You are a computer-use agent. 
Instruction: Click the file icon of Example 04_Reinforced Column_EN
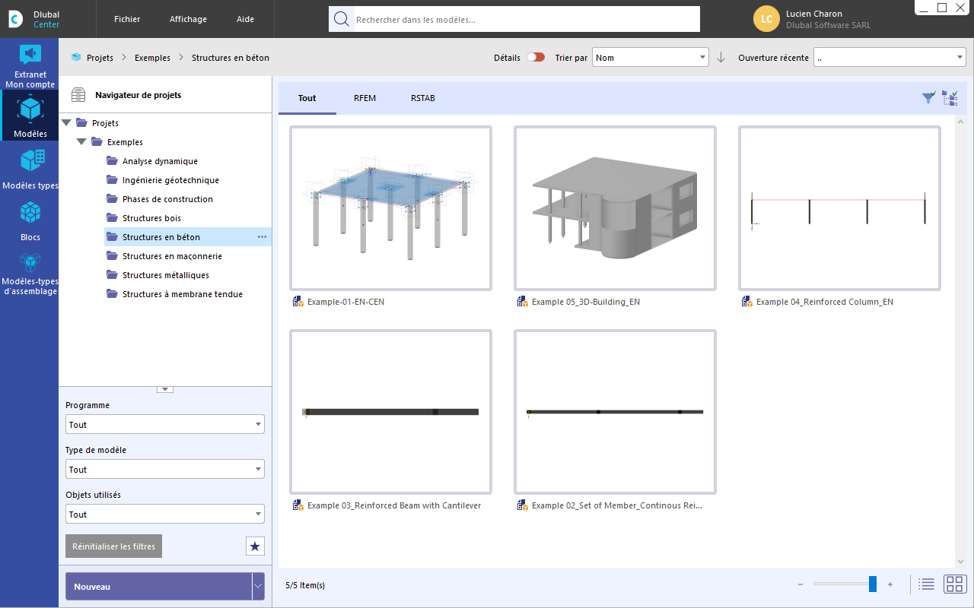point(747,302)
